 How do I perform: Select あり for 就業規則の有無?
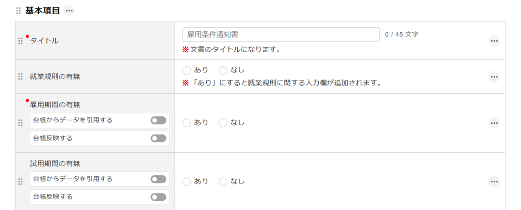[187, 70]
